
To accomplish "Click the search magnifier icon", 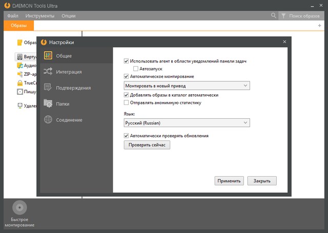I will (273, 15).
